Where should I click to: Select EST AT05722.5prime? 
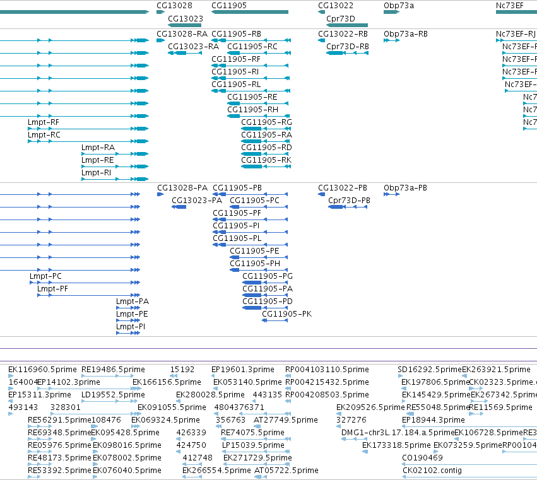(x=286, y=471)
